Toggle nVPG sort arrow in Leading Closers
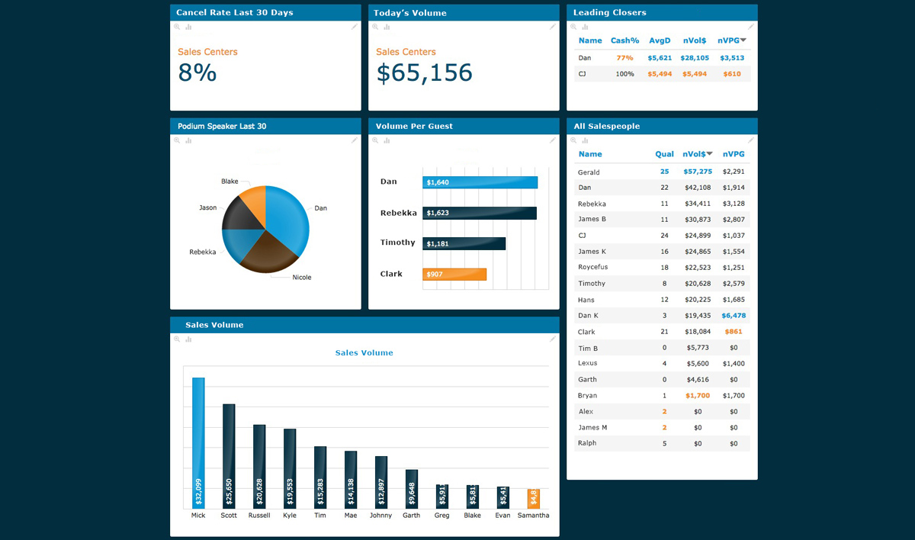 pos(743,40)
